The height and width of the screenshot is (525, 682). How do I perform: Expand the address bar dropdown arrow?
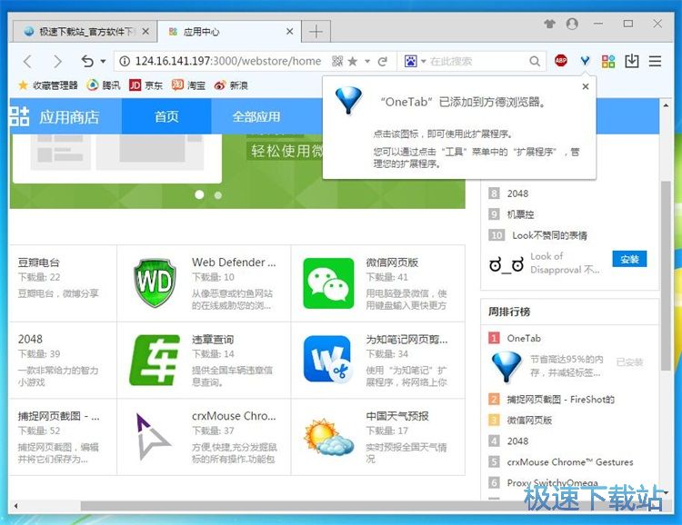pyautogui.click(x=367, y=61)
